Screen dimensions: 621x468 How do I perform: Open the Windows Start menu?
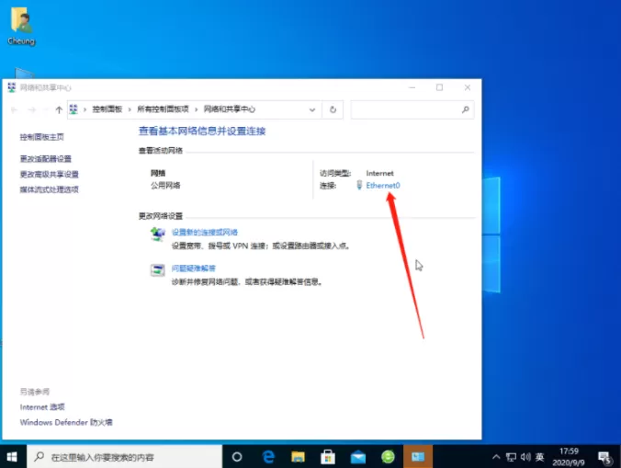[x=12, y=457]
